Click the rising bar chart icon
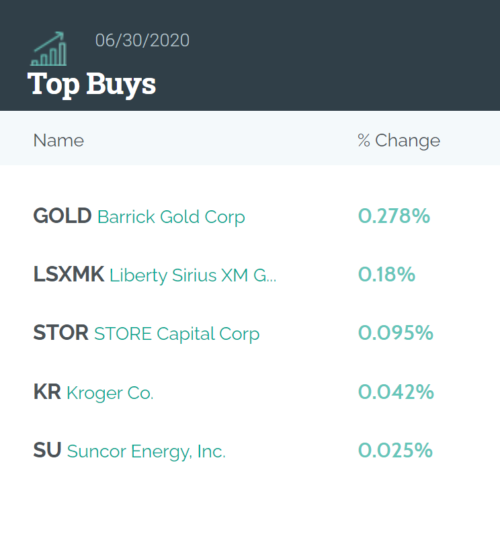Viewport: 500px width, 538px height. [48, 48]
